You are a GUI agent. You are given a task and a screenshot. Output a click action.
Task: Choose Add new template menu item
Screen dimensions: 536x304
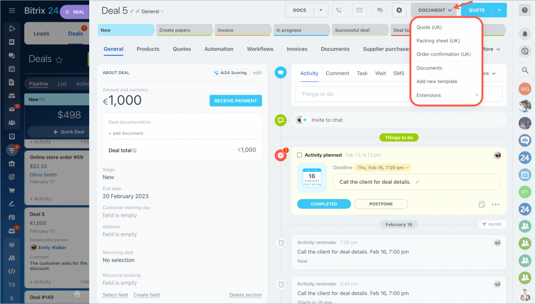(437, 81)
